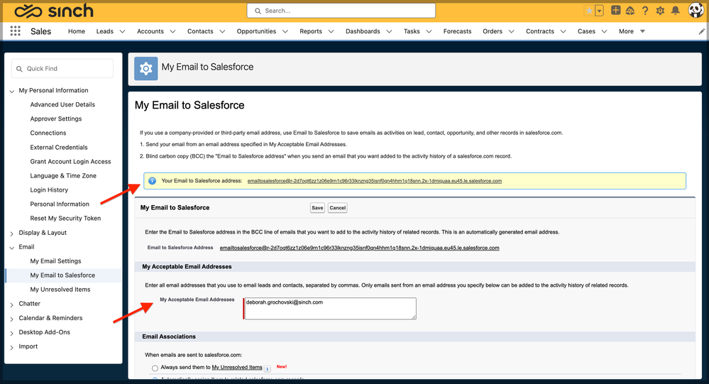Open the Leads tab dropdown chevron
709x384 pixels.
(122, 32)
